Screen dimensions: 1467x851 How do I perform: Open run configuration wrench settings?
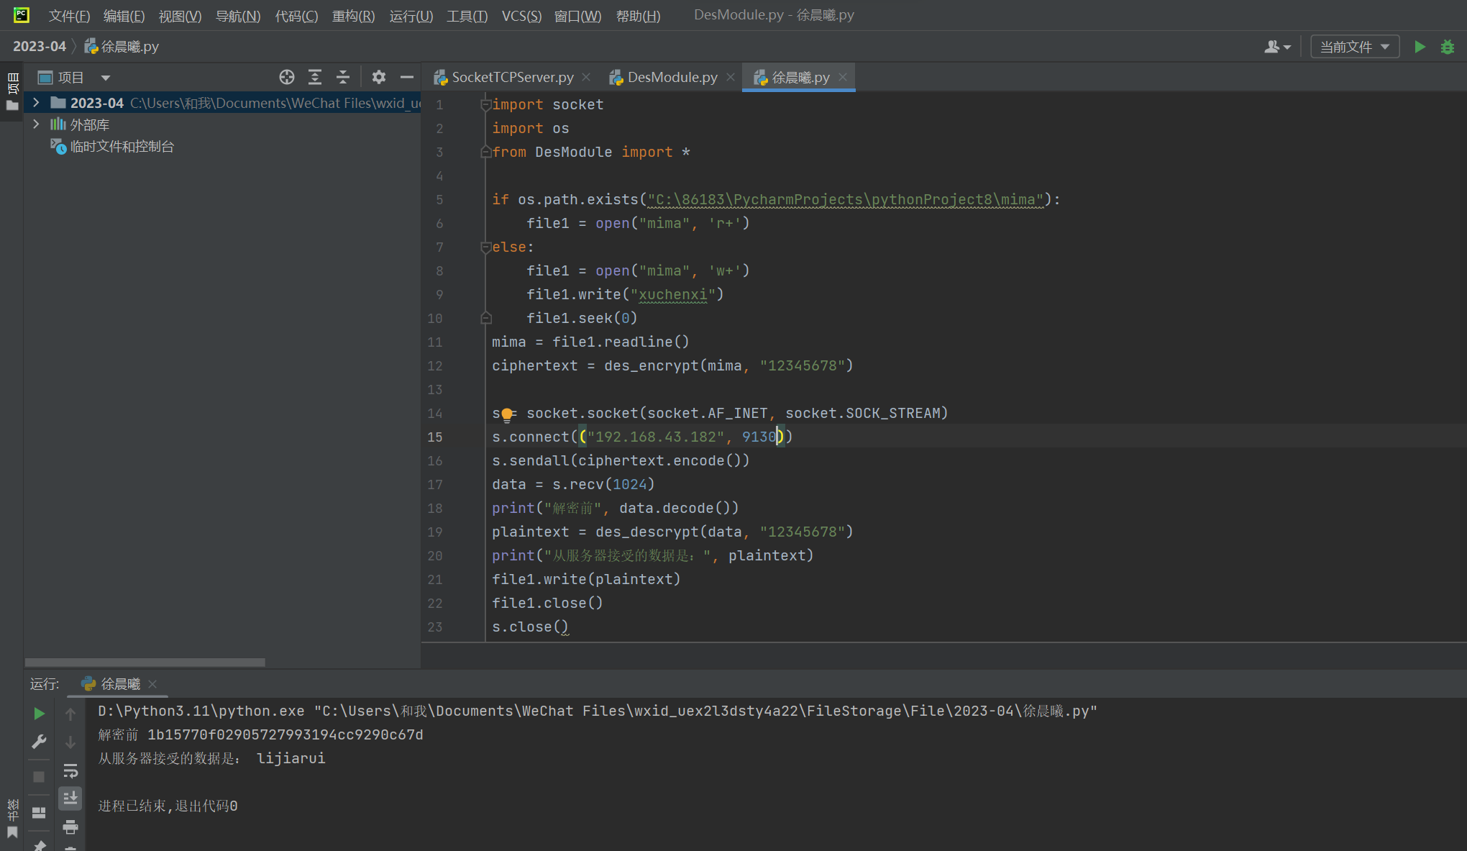(x=40, y=741)
